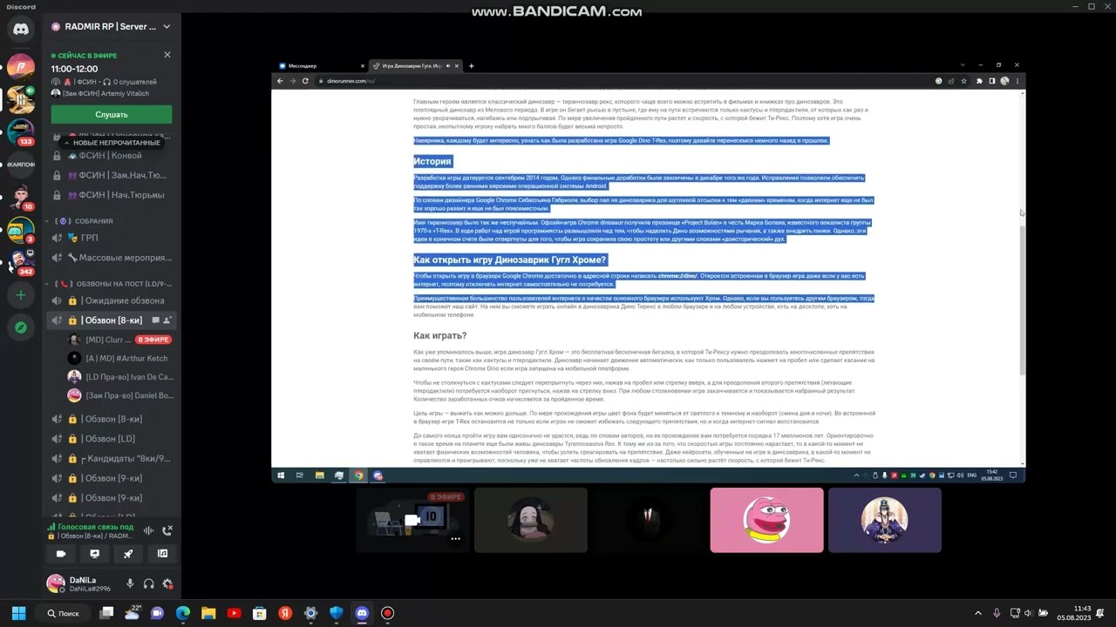Open Windows Start menu
The width and height of the screenshot is (1116, 627).
tap(18, 613)
